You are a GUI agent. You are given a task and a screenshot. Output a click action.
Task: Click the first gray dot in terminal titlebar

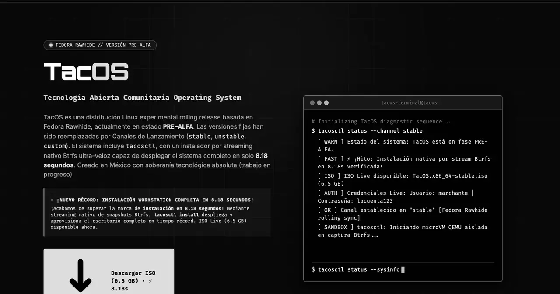pos(312,103)
